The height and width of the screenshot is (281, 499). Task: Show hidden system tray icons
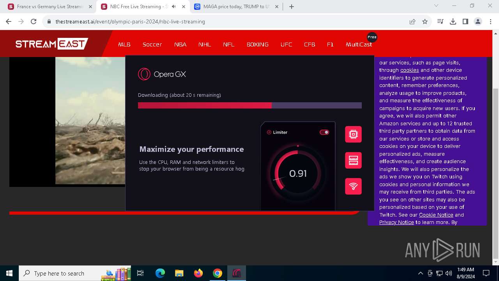(x=420, y=273)
